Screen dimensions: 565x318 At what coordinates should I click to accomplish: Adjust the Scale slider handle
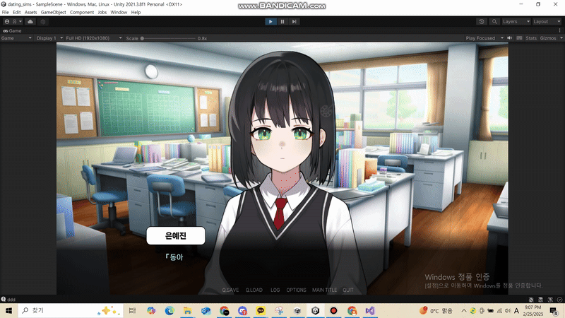(143, 38)
